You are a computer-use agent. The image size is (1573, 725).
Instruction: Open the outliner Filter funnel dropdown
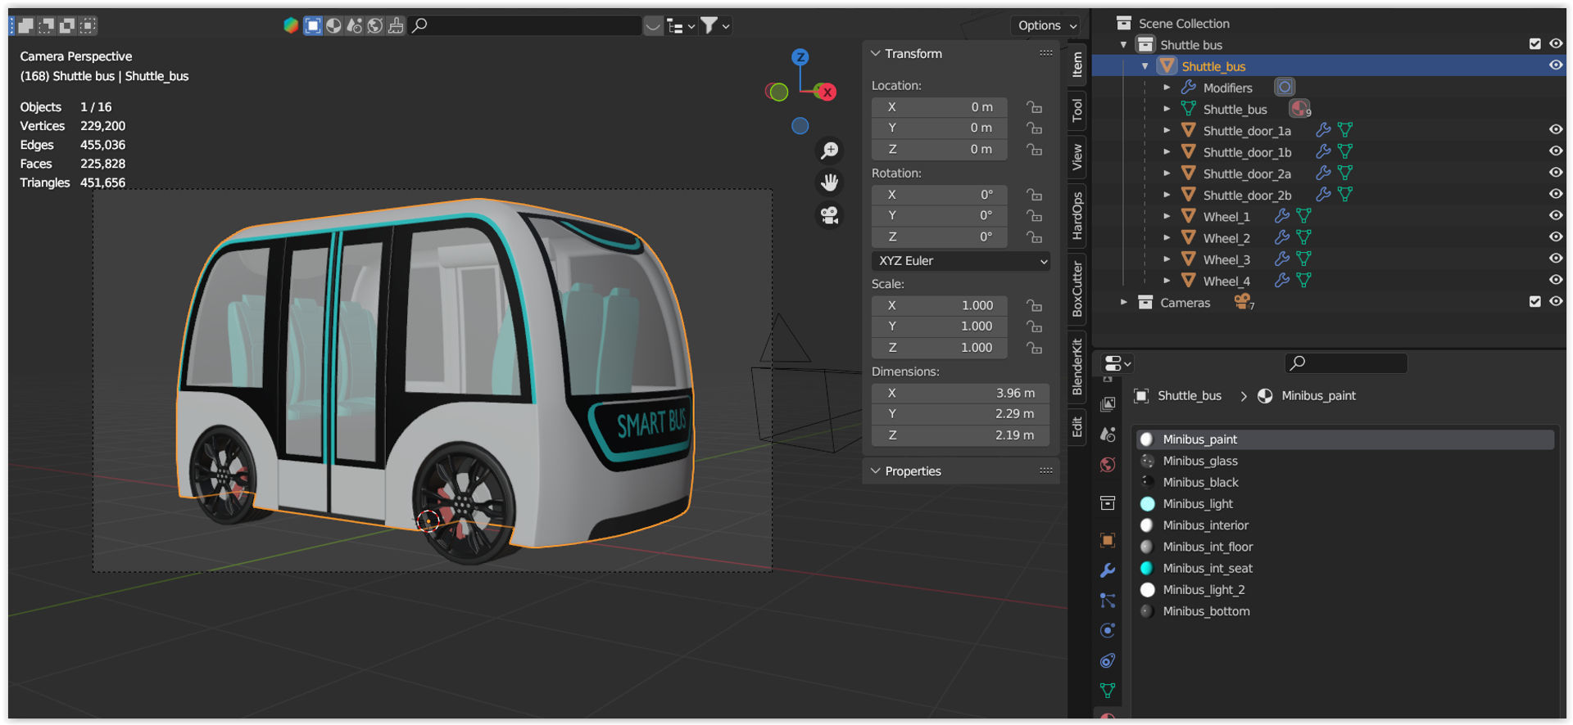pos(714,25)
